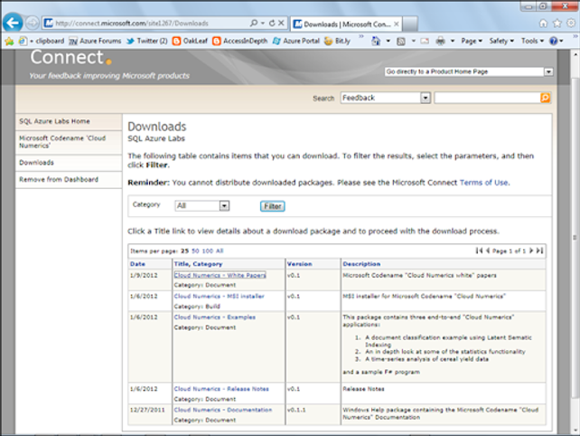This screenshot has height=436, width=580.
Task: Open the Safety menu
Action: coord(501,41)
